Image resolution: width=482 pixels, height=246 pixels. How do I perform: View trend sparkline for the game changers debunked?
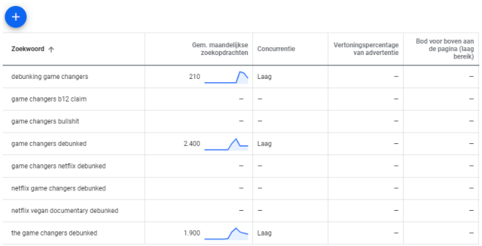[226, 233]
